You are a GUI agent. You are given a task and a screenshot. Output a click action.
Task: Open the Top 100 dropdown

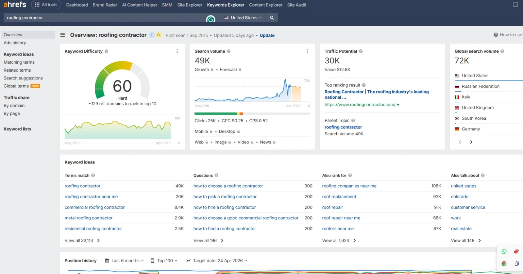164,261
